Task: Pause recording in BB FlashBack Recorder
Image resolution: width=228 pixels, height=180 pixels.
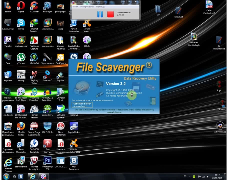Action: pyautogui.click(x=100, y=14)
